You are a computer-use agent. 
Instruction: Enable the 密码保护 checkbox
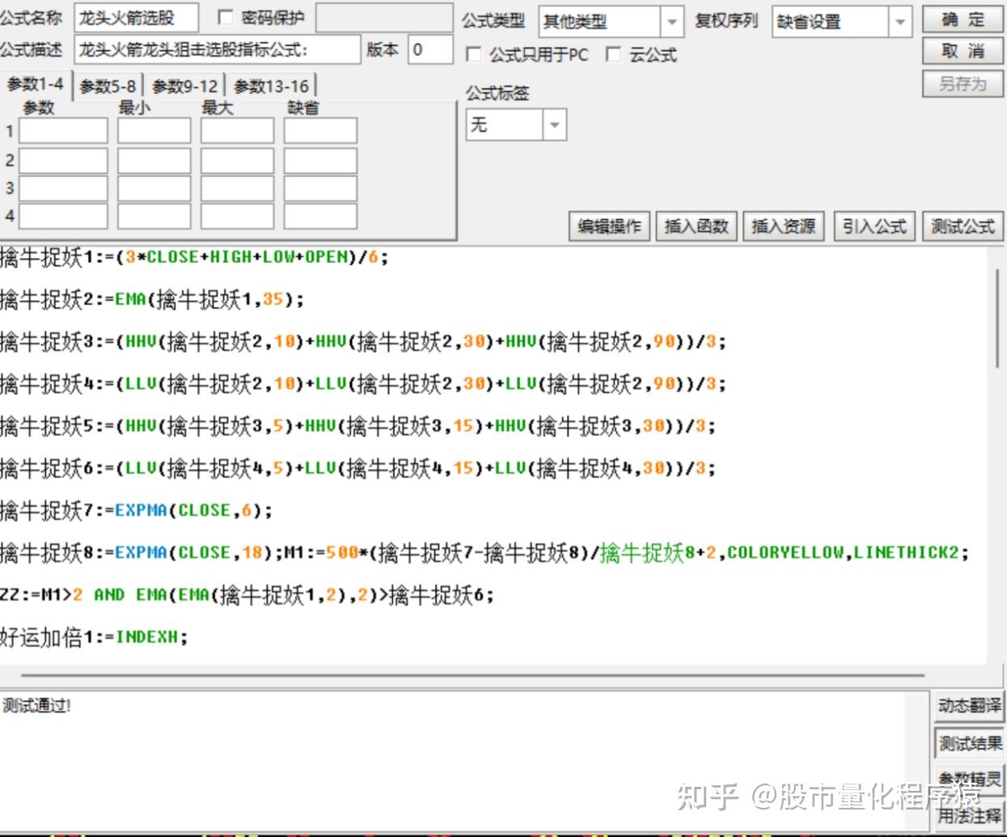click(226, 17)
